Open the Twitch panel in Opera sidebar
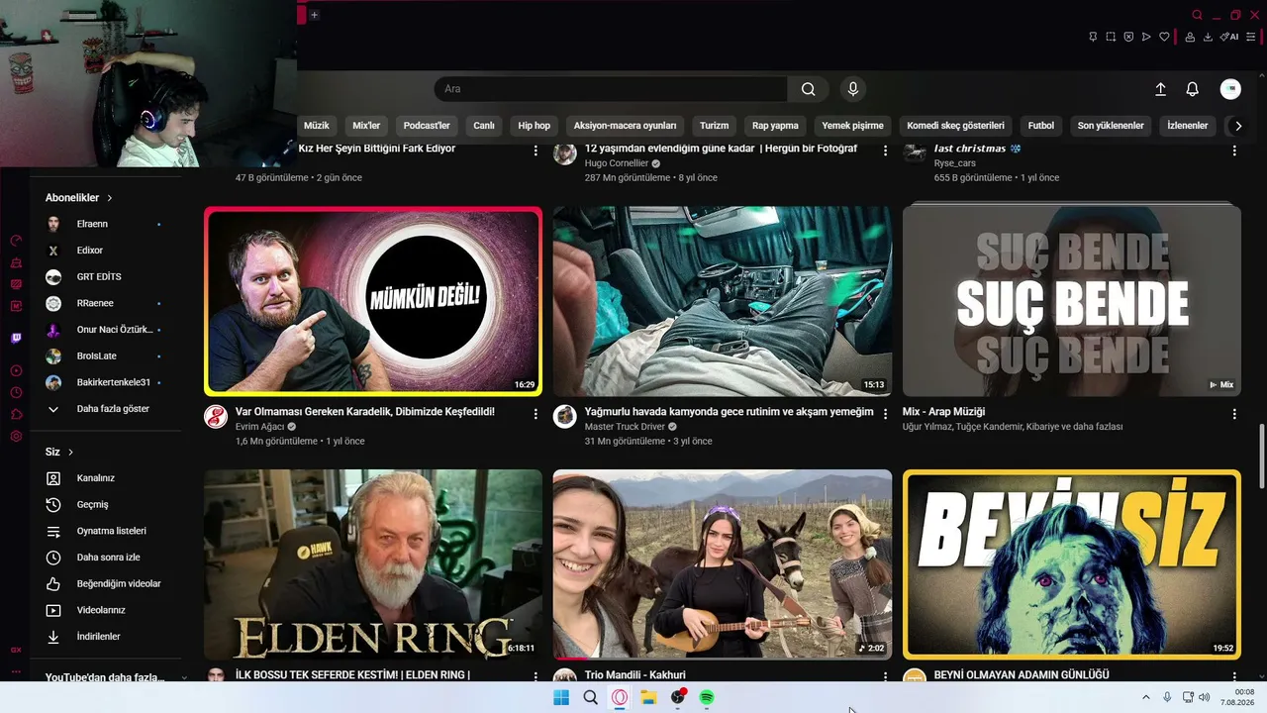This screenshot has width=1267, height=713. 16,338
